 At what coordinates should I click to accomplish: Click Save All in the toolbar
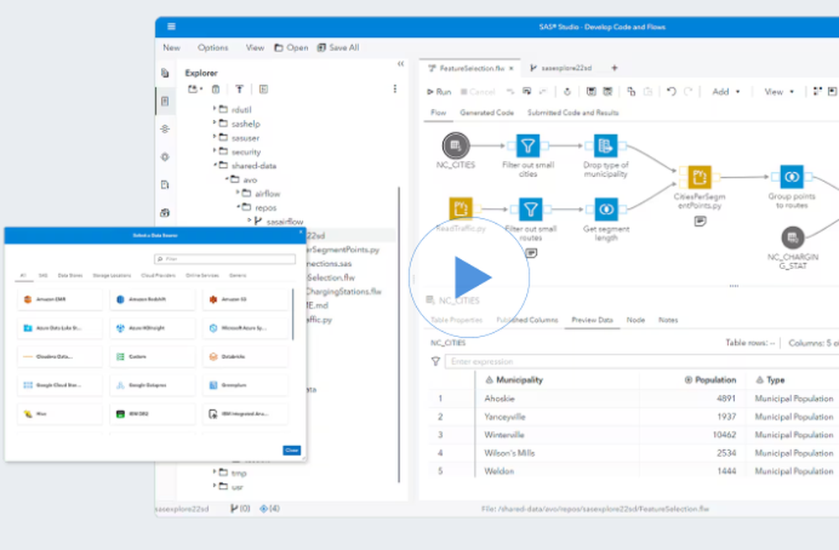coord(338,48)
